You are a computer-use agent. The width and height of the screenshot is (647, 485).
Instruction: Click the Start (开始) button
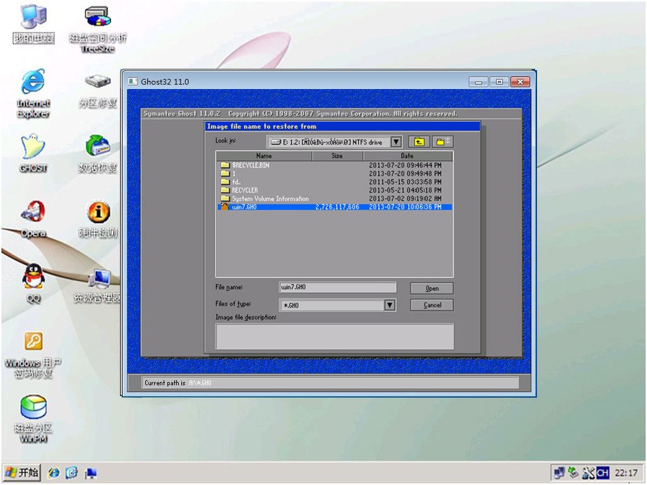[22, 472]
